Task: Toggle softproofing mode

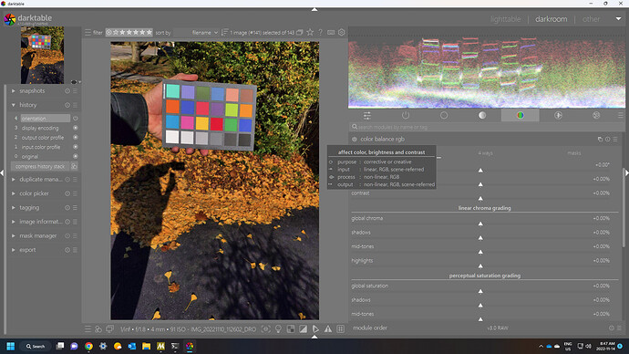Action: click(315, 329)
